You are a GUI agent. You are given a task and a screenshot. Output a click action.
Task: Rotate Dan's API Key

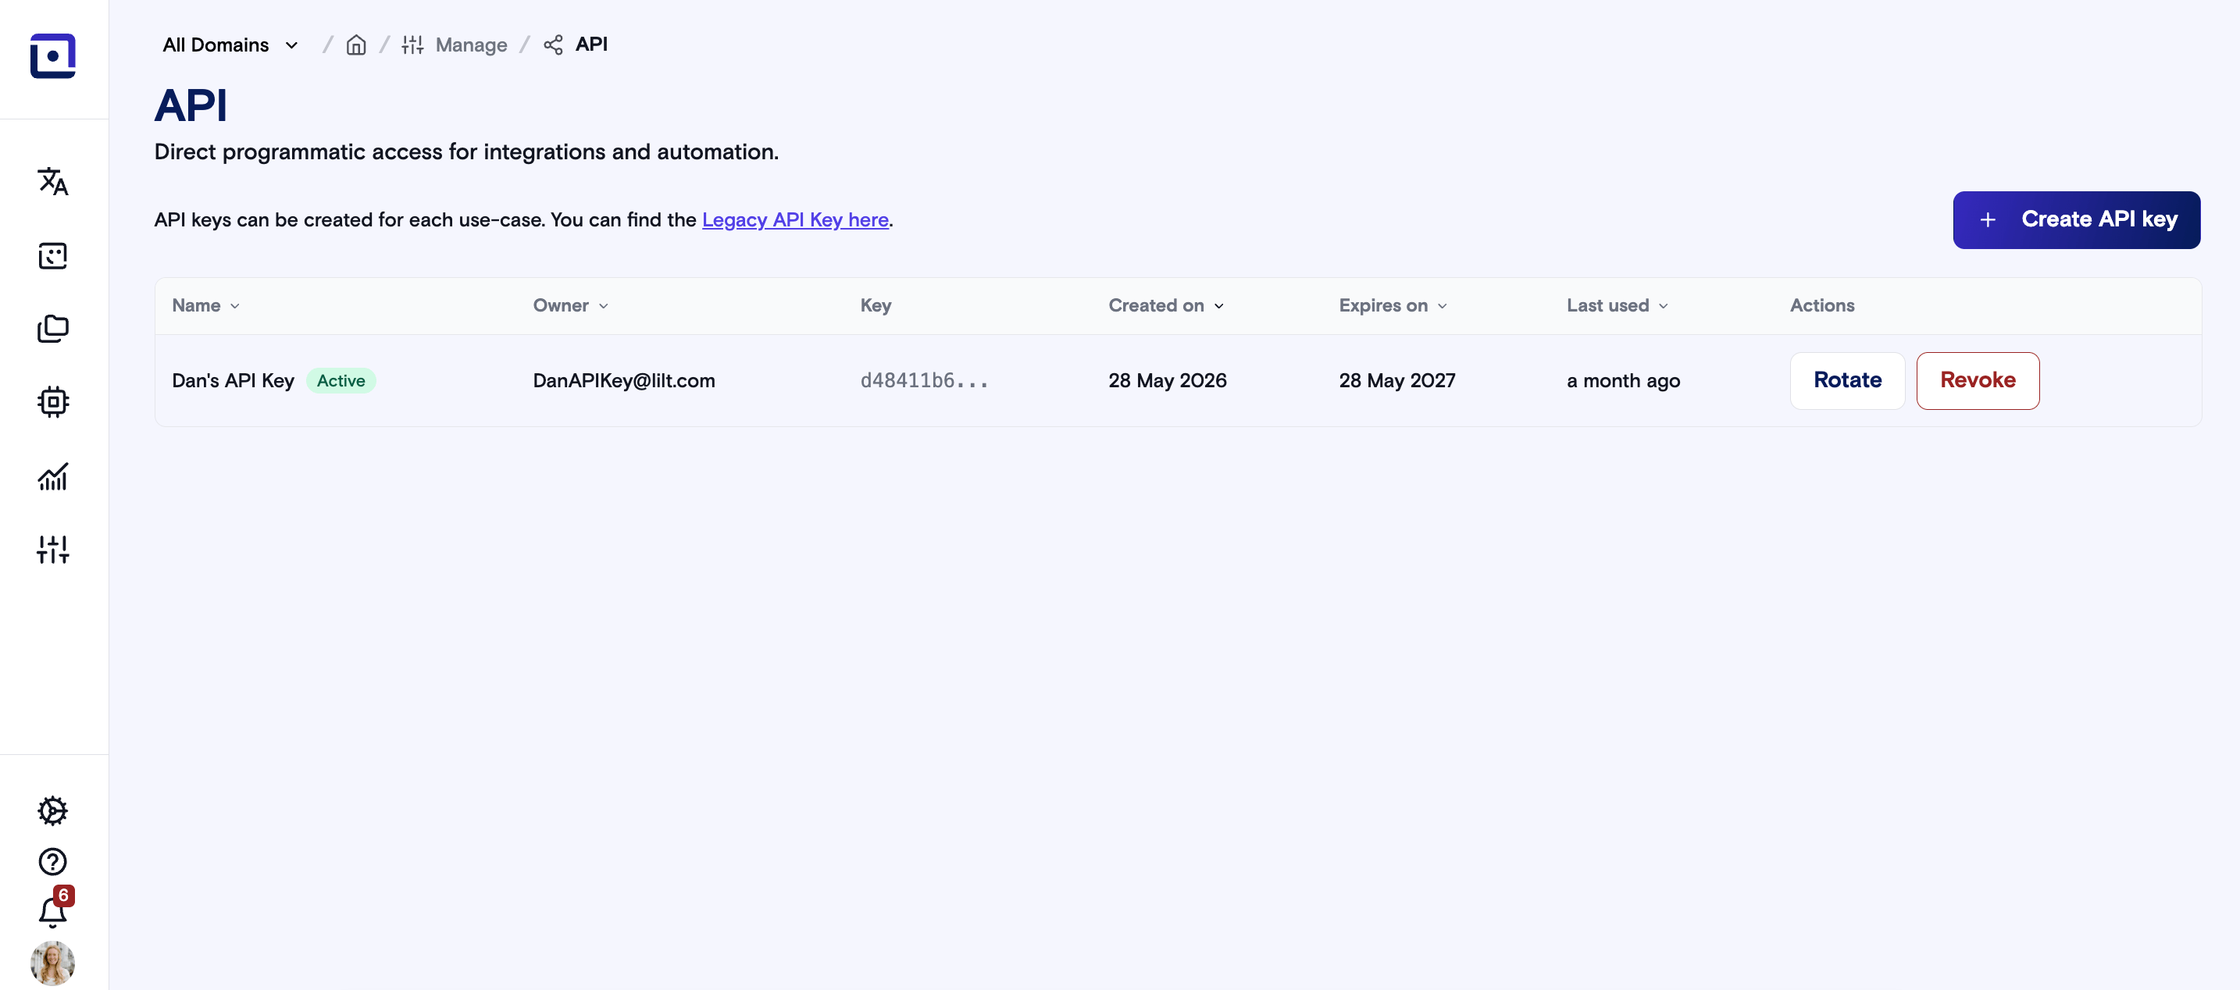(1847, 381)
